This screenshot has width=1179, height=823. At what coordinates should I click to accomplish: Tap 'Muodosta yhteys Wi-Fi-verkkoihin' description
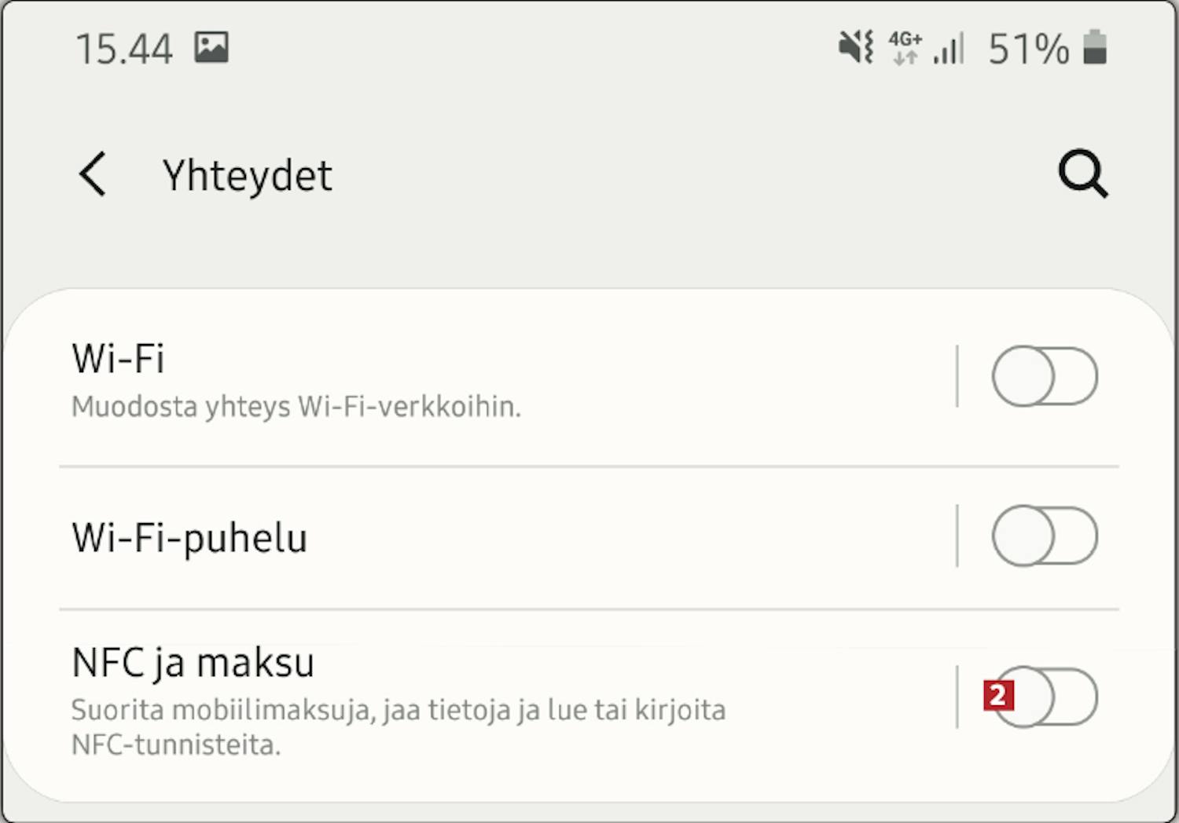click(296, 407)
